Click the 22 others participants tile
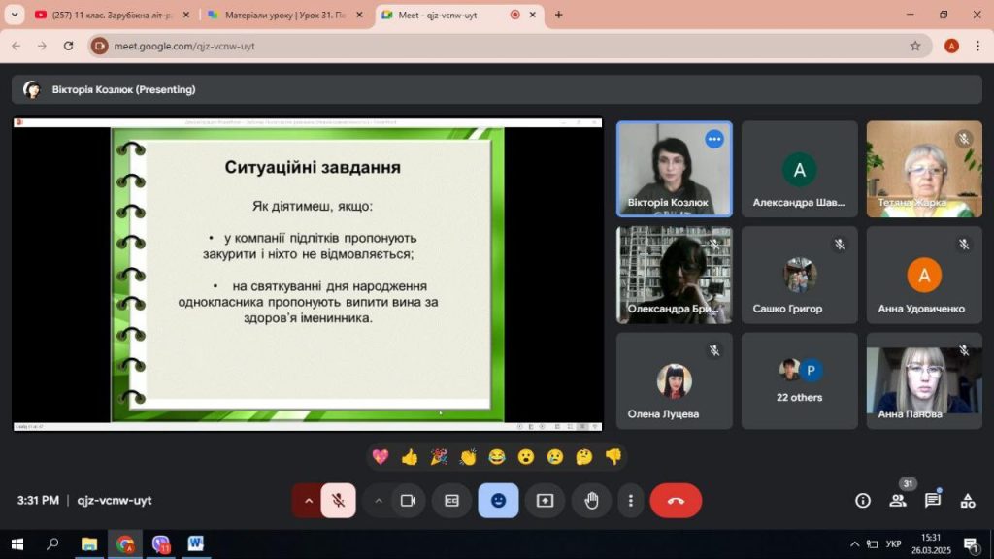994x559 pixels. pyautogui.click(x=799, y=380)
